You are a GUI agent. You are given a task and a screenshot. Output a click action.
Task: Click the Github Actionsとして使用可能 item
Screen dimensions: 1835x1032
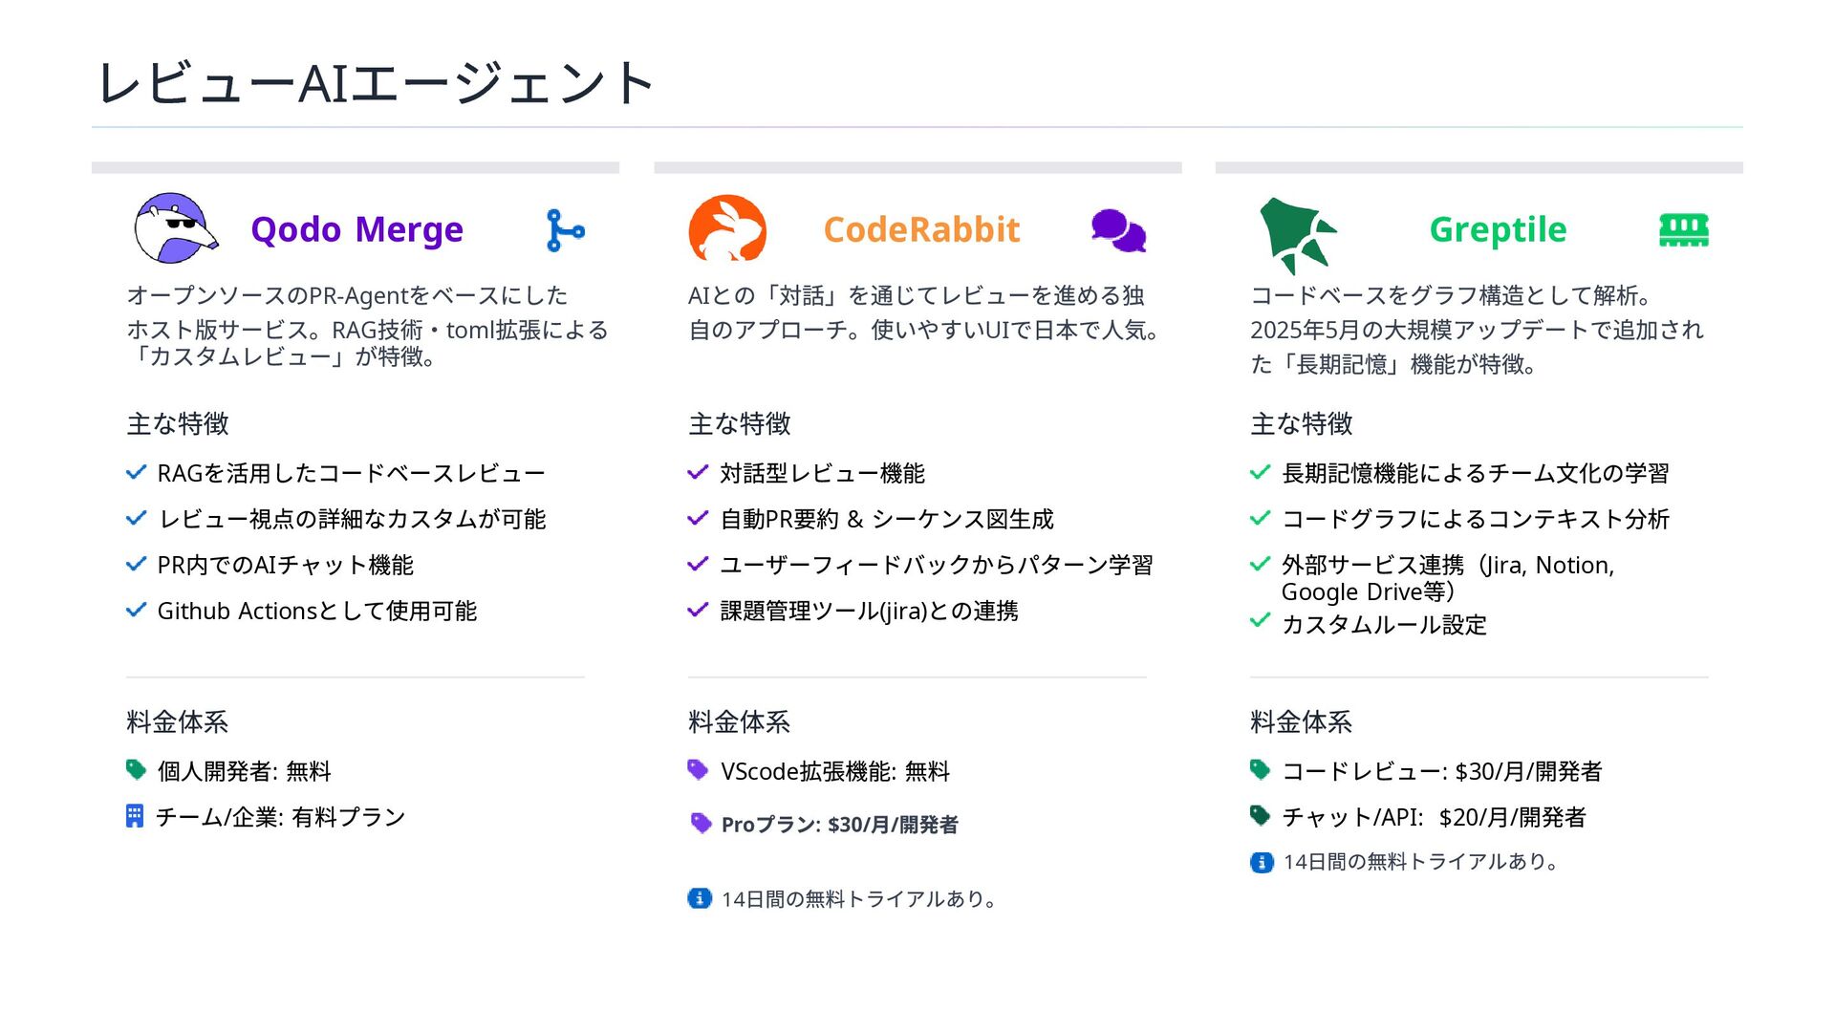tap(317, 611)
